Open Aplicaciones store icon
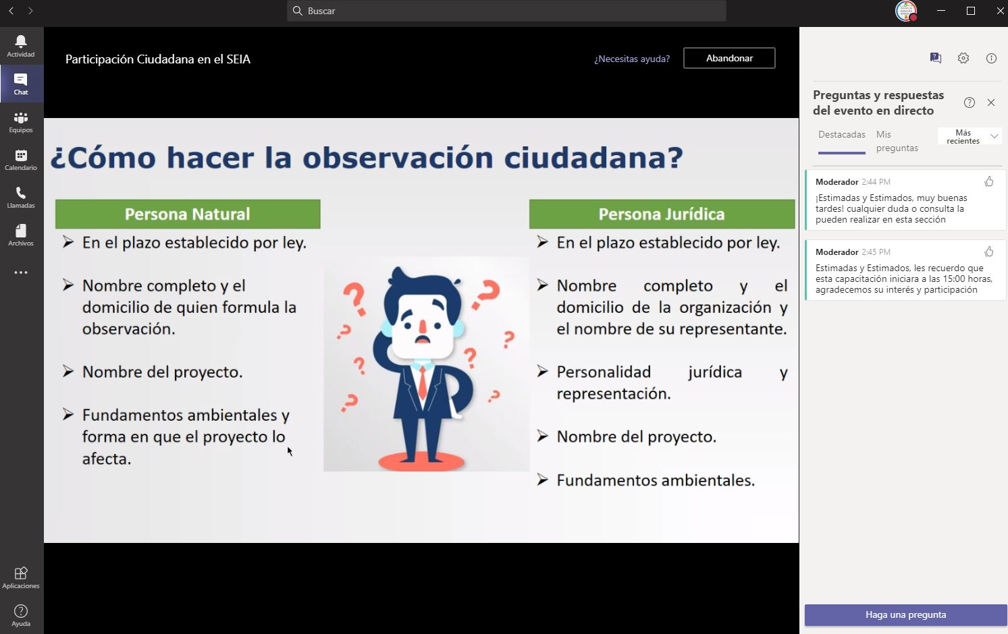This screenshot has width=1008, height=634. (21, 577)
